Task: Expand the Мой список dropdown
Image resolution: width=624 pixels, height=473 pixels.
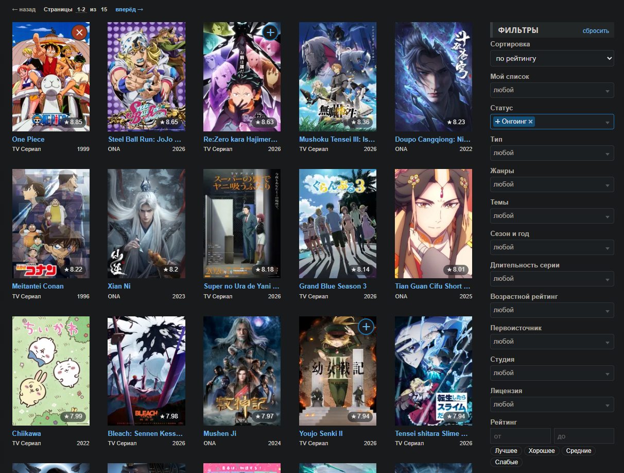Action: click(552, 90)
